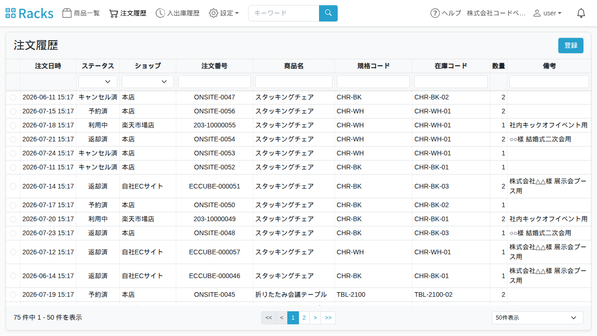This screenshot has height=336, width=597.
Task: Select the radio for order 203-10000055
Action: (13, 126)
